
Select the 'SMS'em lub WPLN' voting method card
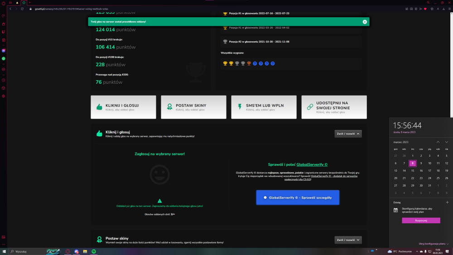(x=264, y=107)
